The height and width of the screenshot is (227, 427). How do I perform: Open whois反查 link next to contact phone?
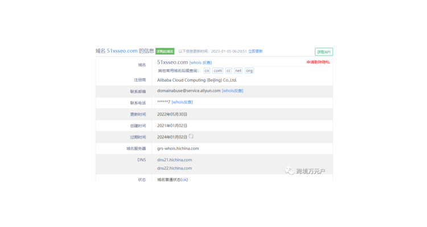coord(182,102)
